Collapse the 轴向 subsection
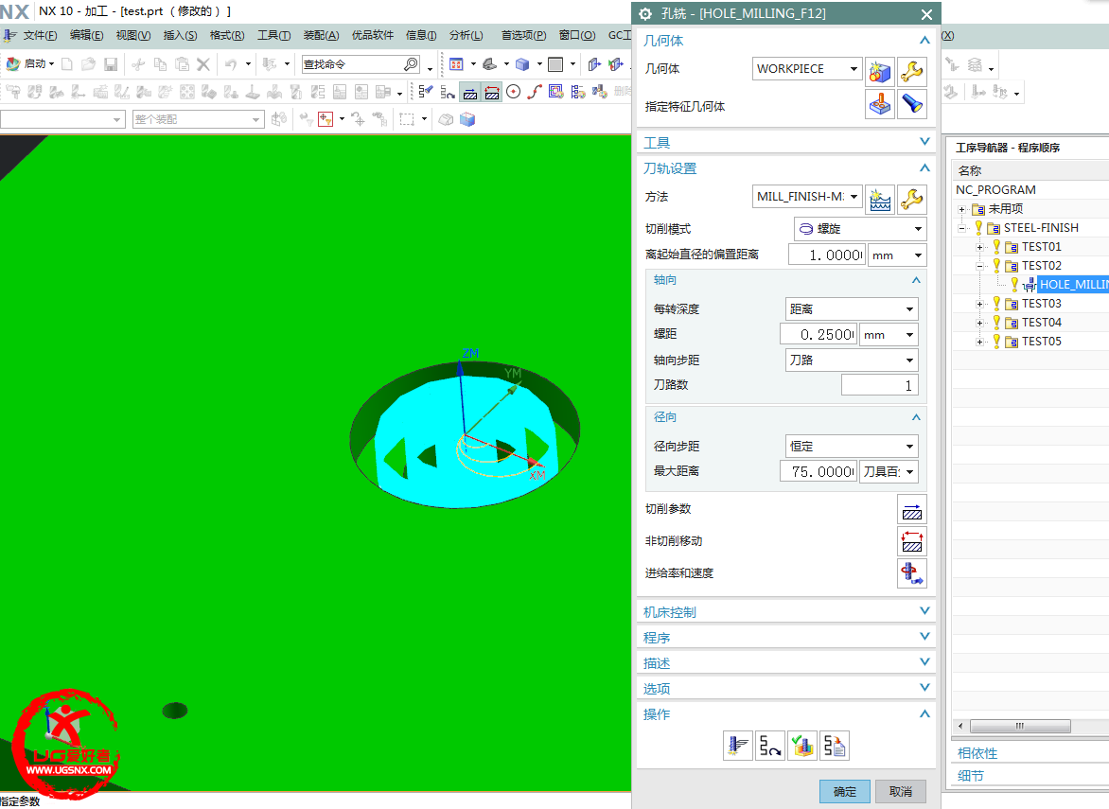Screen dimensions: 1109x809 [916, 280]
